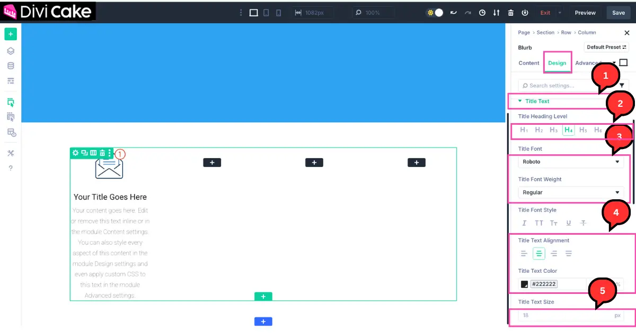
Task: Select H4 heading level
Action: [x=569, y=130]
